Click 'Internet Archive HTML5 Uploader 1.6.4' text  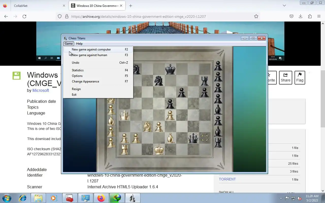[123, 187]
